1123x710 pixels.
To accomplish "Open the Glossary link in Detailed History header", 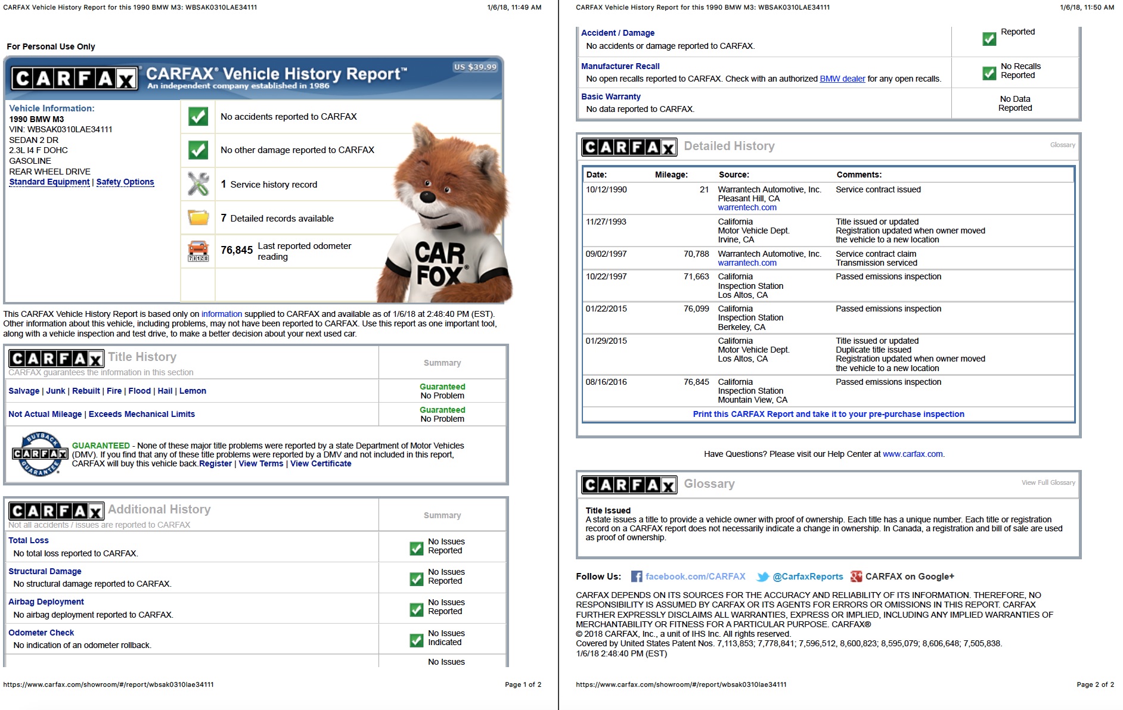I will [x=1063, y=145].
